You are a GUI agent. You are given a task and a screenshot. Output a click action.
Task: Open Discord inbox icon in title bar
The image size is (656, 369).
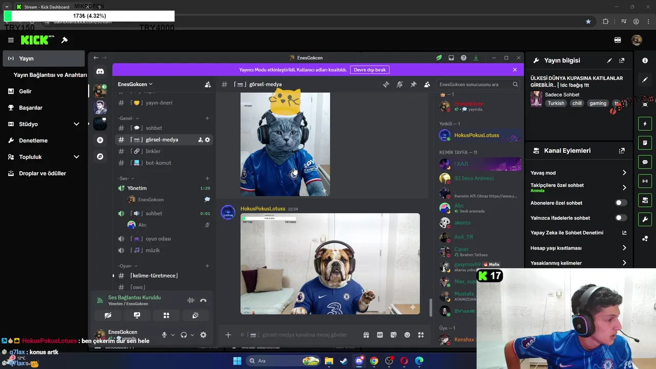coord(451,58)
